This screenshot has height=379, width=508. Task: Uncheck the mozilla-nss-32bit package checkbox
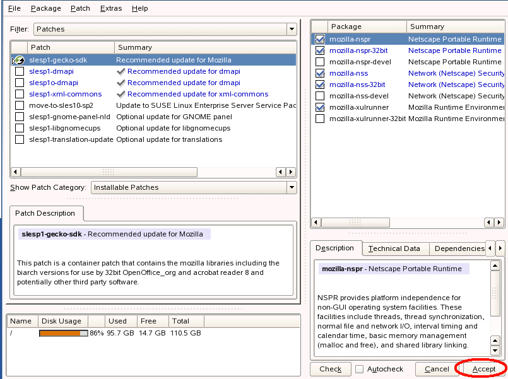320,85
